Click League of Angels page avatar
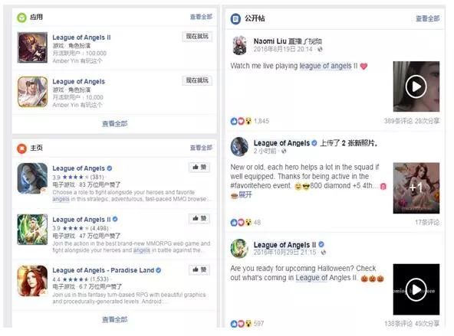The height and width of the screenshot is (336, 454). pyautogui.click(x=32, y=178)
